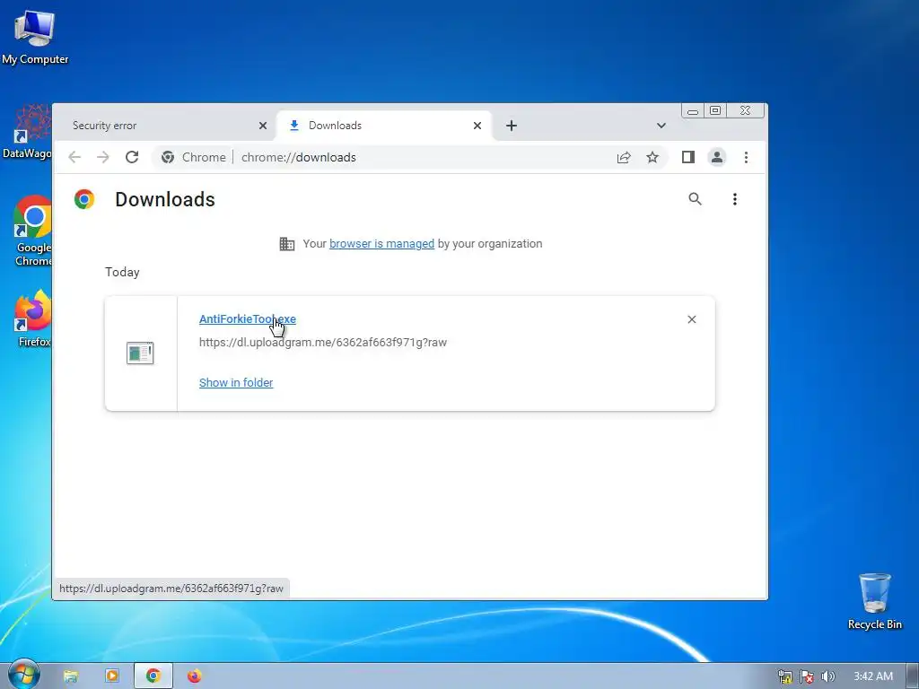Image resolution: width=919 pixels, height=689 pixels.
Task: Search downloads with magnifier icon
Action: 696,199
